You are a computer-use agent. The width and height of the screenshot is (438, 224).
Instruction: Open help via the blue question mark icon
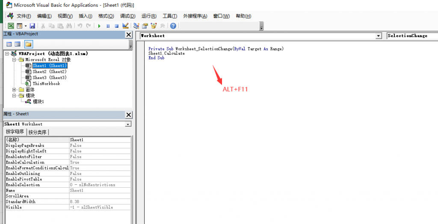[x=173, y=26]
